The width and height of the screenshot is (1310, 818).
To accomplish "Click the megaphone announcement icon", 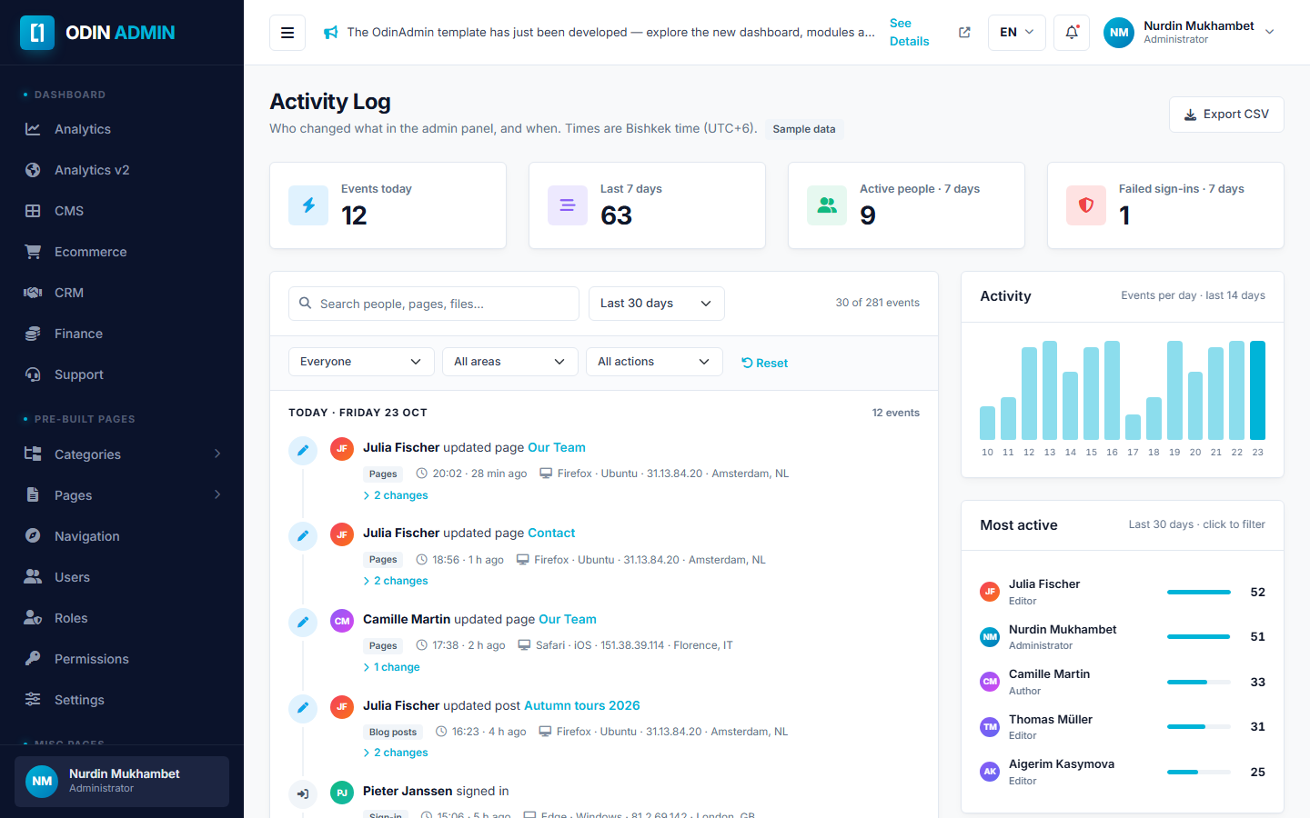I will (x=331, y=33).
